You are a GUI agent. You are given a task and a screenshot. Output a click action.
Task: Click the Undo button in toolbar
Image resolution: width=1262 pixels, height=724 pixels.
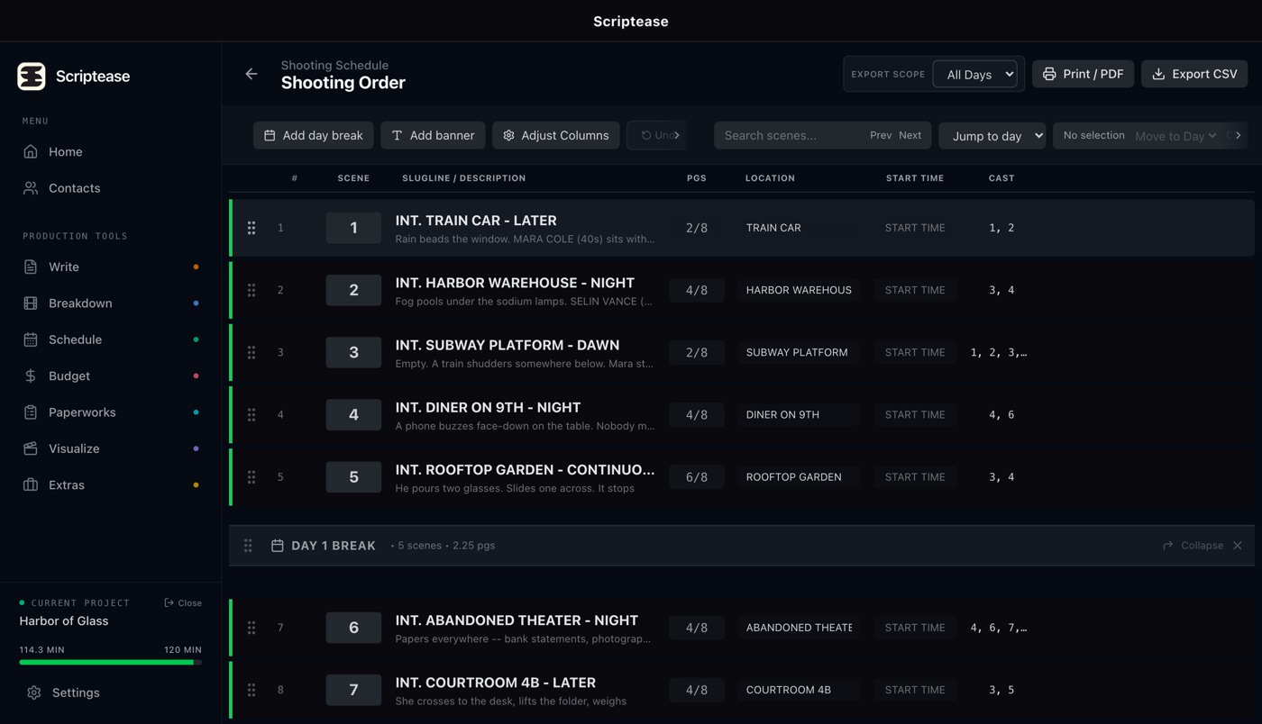coord(657,135)
